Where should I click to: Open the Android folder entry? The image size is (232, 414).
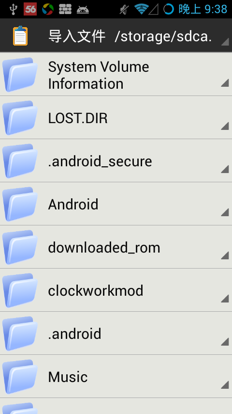(116, 204)
